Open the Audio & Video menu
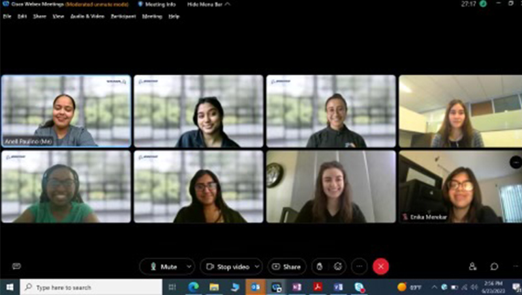The height and width of the screenshot is (295, 522). pyautogui.click(x=87, y=16)
